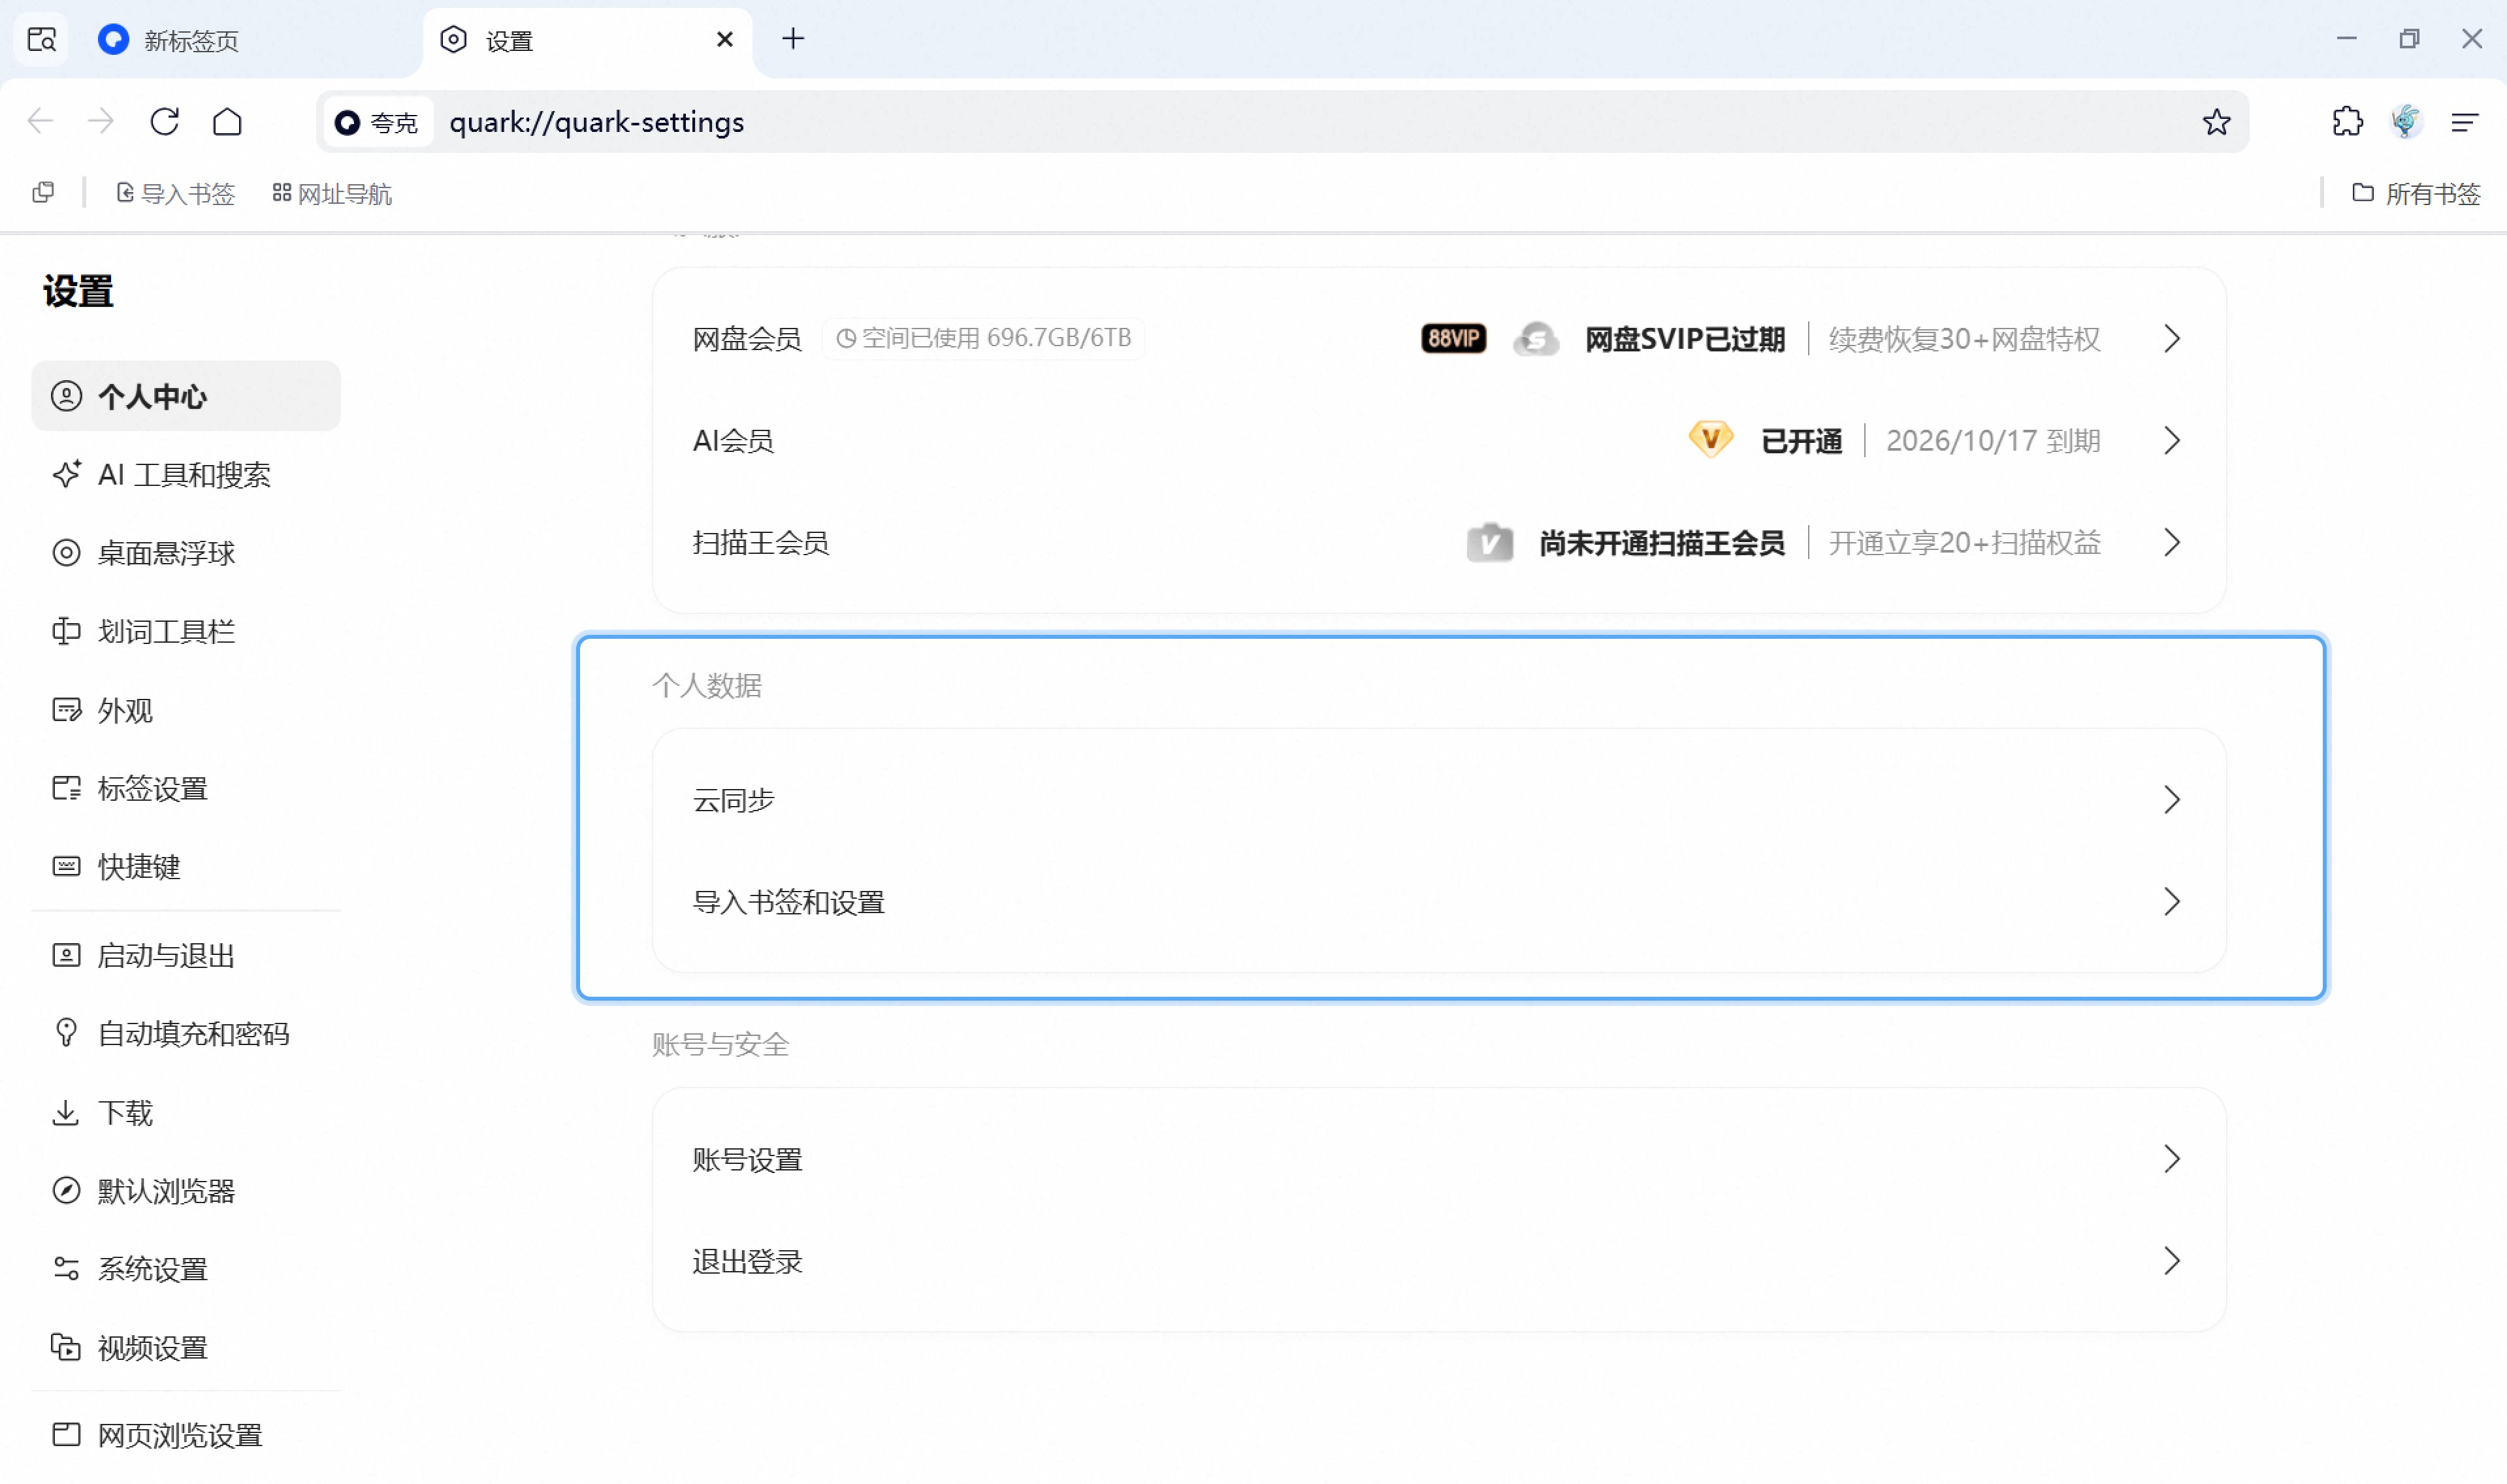Open 网址导航 bookmark
2507x1484 pixels.
point(332,193)
